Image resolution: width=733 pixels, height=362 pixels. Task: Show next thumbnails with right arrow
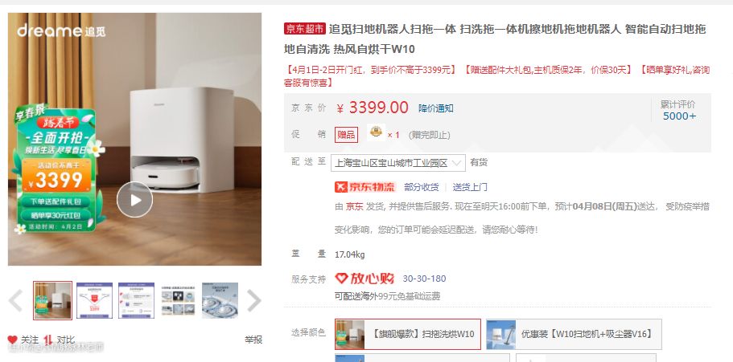[253, 300]
